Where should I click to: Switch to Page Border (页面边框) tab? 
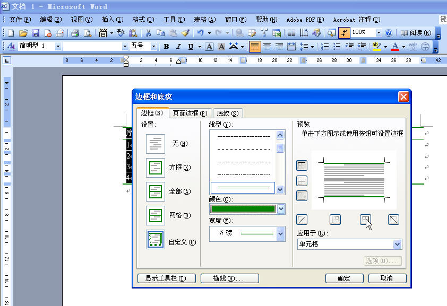(x=190, y=113)
